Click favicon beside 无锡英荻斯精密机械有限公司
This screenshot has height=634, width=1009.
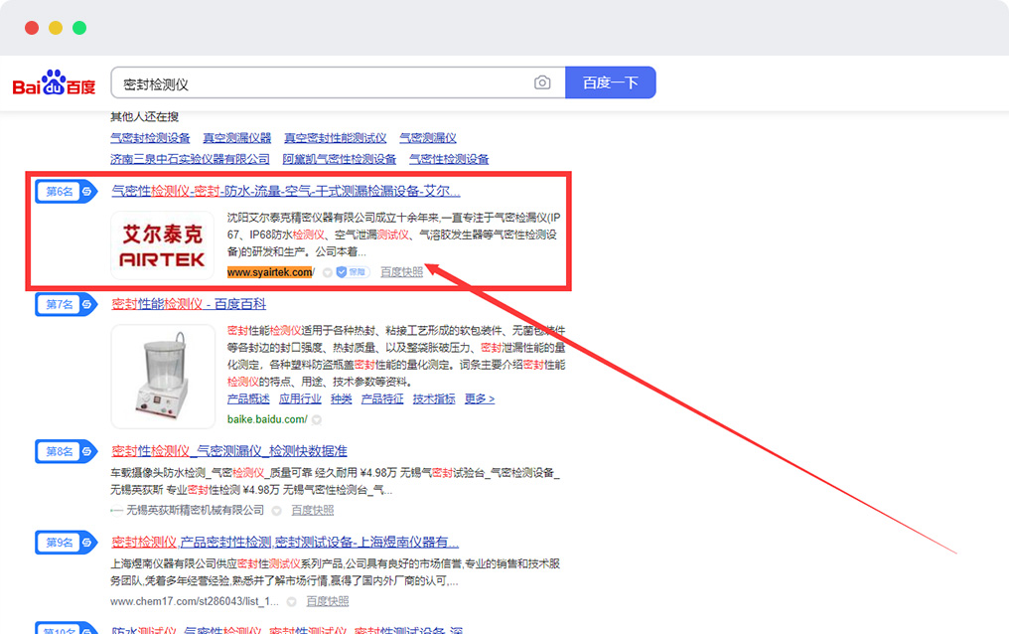coord(116,511)
